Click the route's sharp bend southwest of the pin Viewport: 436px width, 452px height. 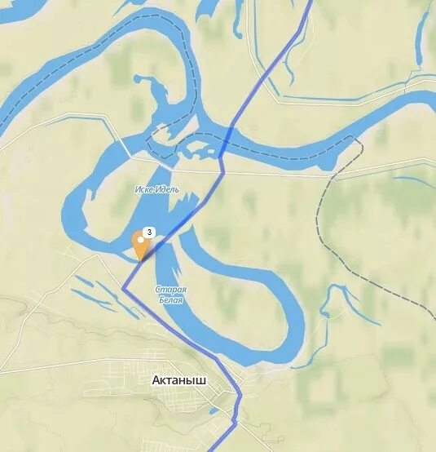pos(123,288)
